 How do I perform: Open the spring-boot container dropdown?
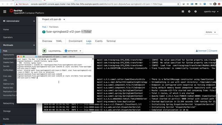click(x=73, y=51)
